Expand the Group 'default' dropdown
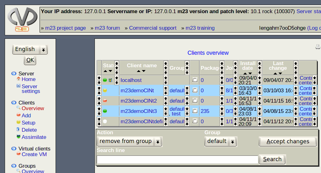This screenshot has width=321, height=173. (220, 141)
